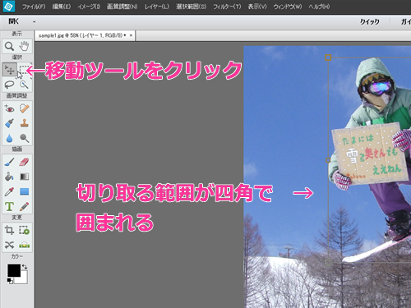
Task: Select the Smart Brush tool
Action: (x=9, y=123)
